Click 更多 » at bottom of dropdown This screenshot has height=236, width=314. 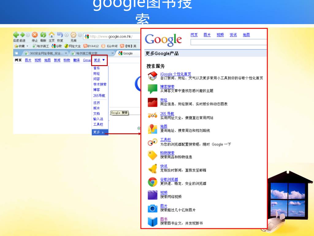(100, 132)
